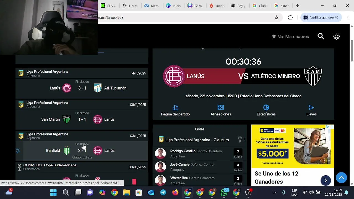Open the tray microphone indicator

tap(284, 192)
